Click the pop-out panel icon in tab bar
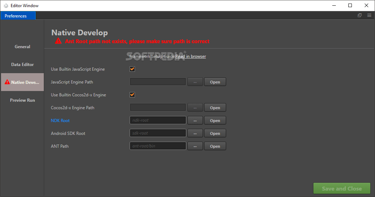 click(x=359, y=15)
